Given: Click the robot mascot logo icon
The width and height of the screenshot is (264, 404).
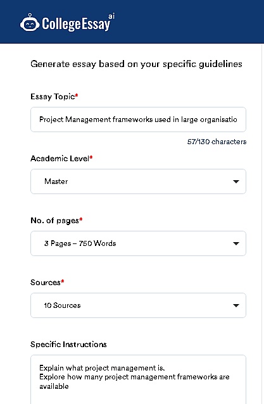Looking at the screenshot, I should [29, 22].
